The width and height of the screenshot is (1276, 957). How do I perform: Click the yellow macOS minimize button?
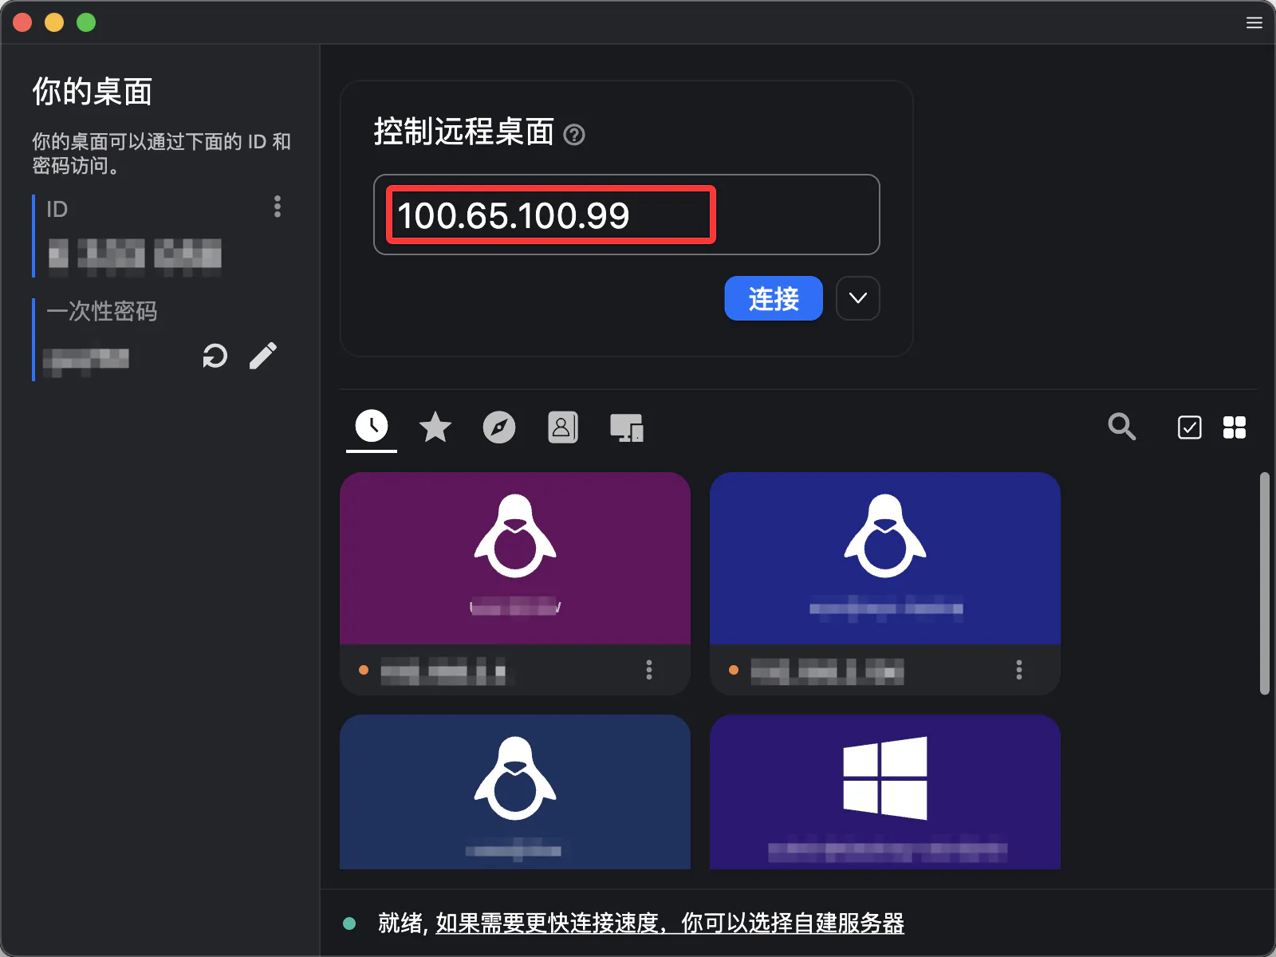(x=54, y=22)
